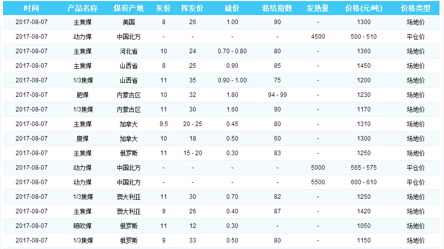444x249 pixels.
Task: Select the 94 - 99 caking index cell
Action: pyautogui.click(x=277, y=95)
